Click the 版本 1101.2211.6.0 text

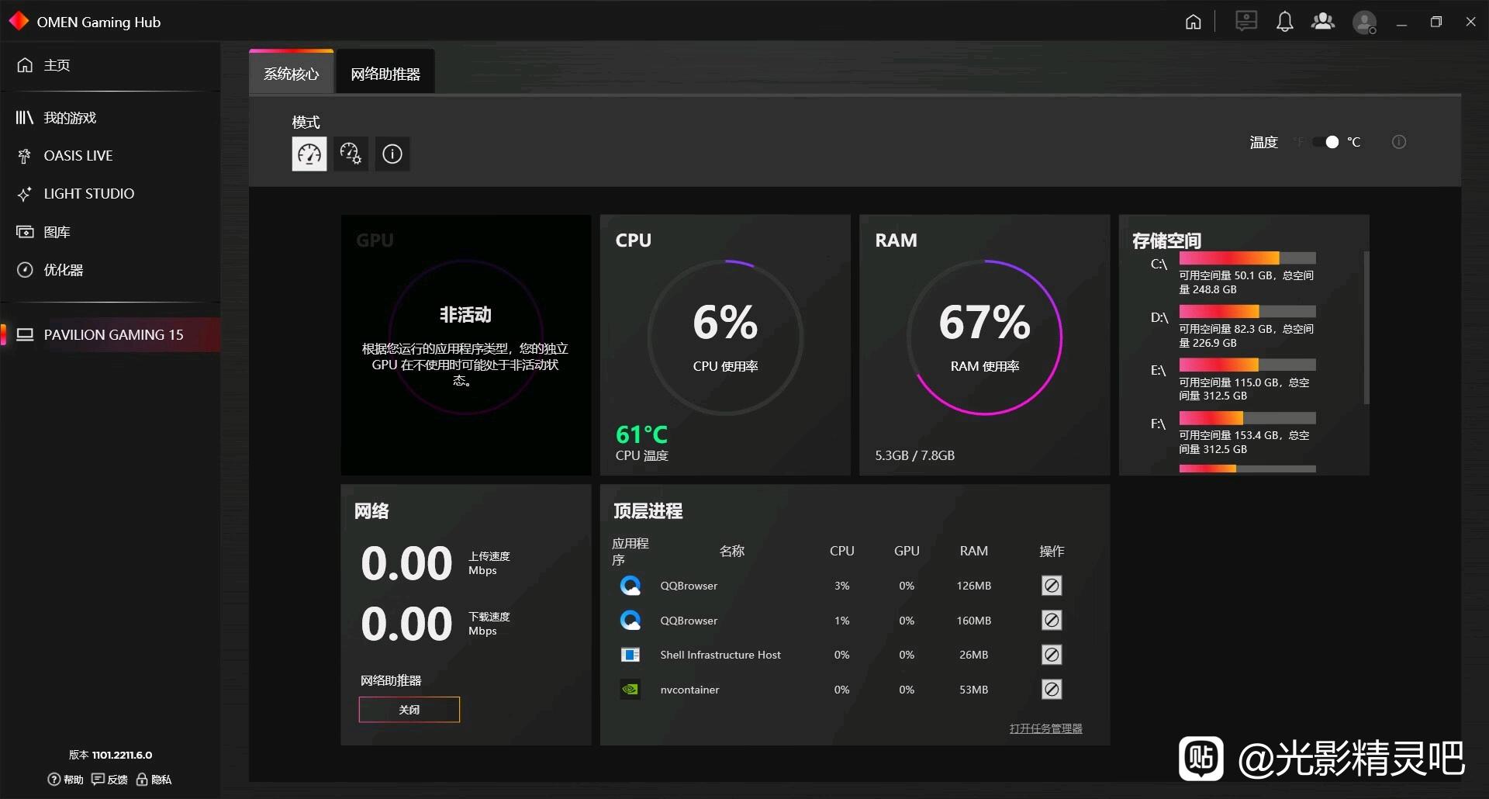(x=110, y=755)
